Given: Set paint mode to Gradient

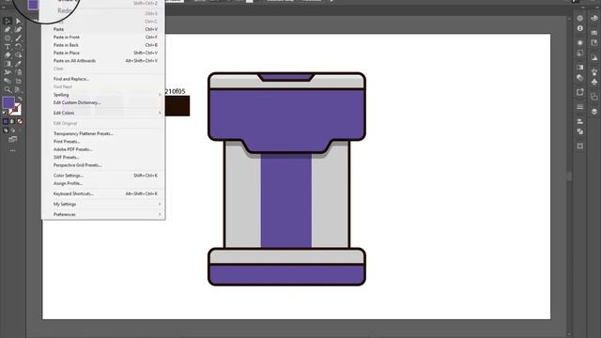Looking at the screenshot, I should [12, 121].
